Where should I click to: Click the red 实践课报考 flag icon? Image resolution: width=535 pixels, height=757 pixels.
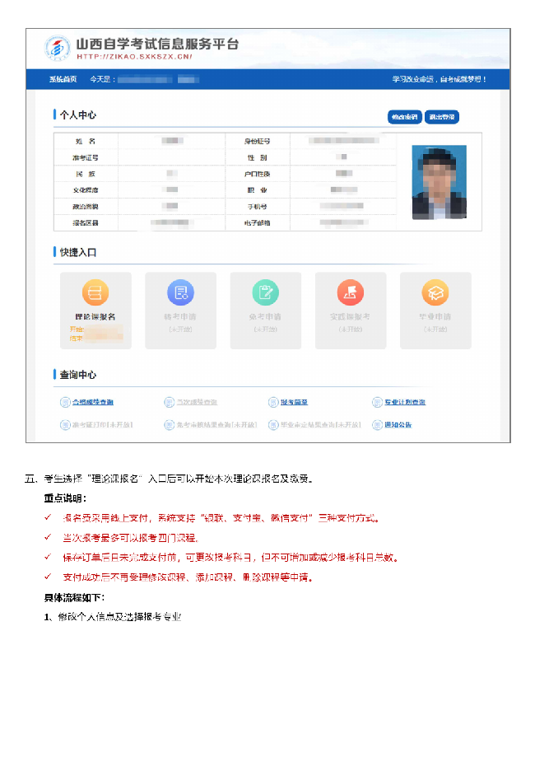(x=350, y=292)
